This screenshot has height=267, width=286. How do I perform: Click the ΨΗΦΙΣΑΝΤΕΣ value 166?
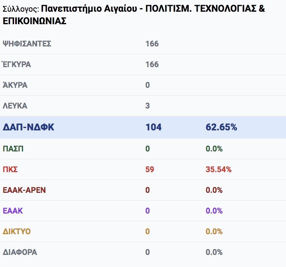(x=152, y=44)
